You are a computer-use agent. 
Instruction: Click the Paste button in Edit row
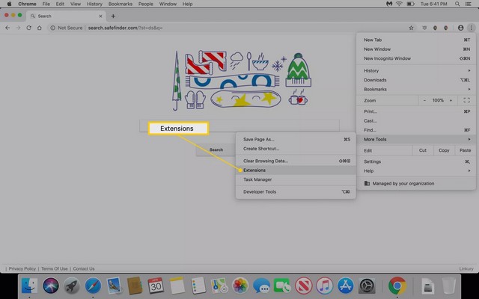point(466,150)
